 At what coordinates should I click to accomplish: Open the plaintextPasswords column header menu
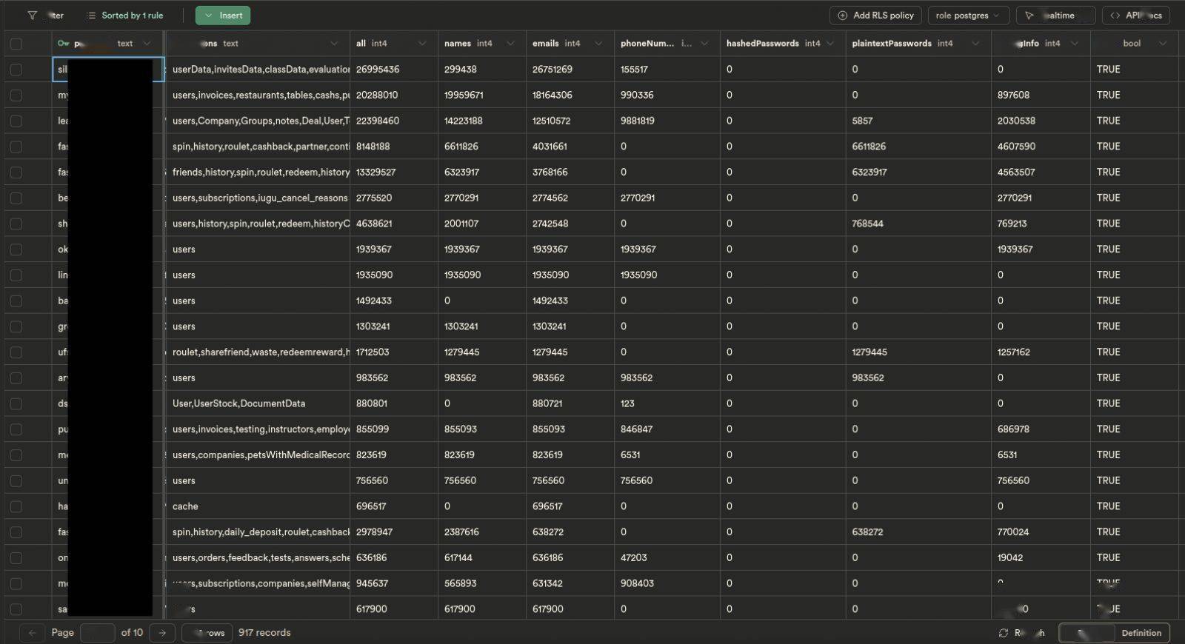(975, 44)
